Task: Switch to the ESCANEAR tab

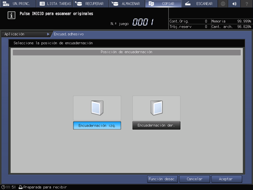Action: (200, 3)
